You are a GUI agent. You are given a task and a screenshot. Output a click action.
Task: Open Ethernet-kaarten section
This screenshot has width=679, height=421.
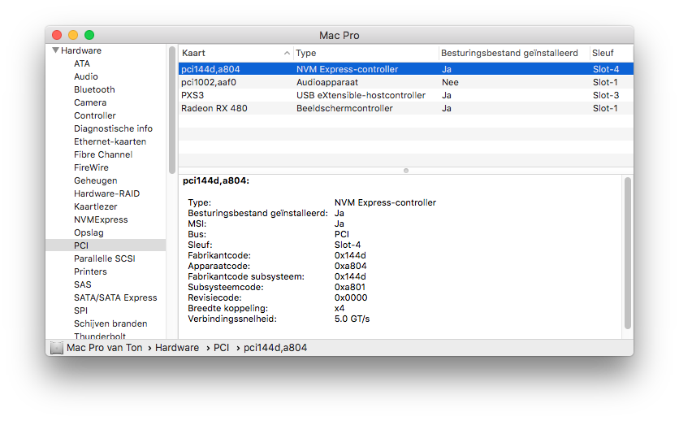(x=110, y=141)
